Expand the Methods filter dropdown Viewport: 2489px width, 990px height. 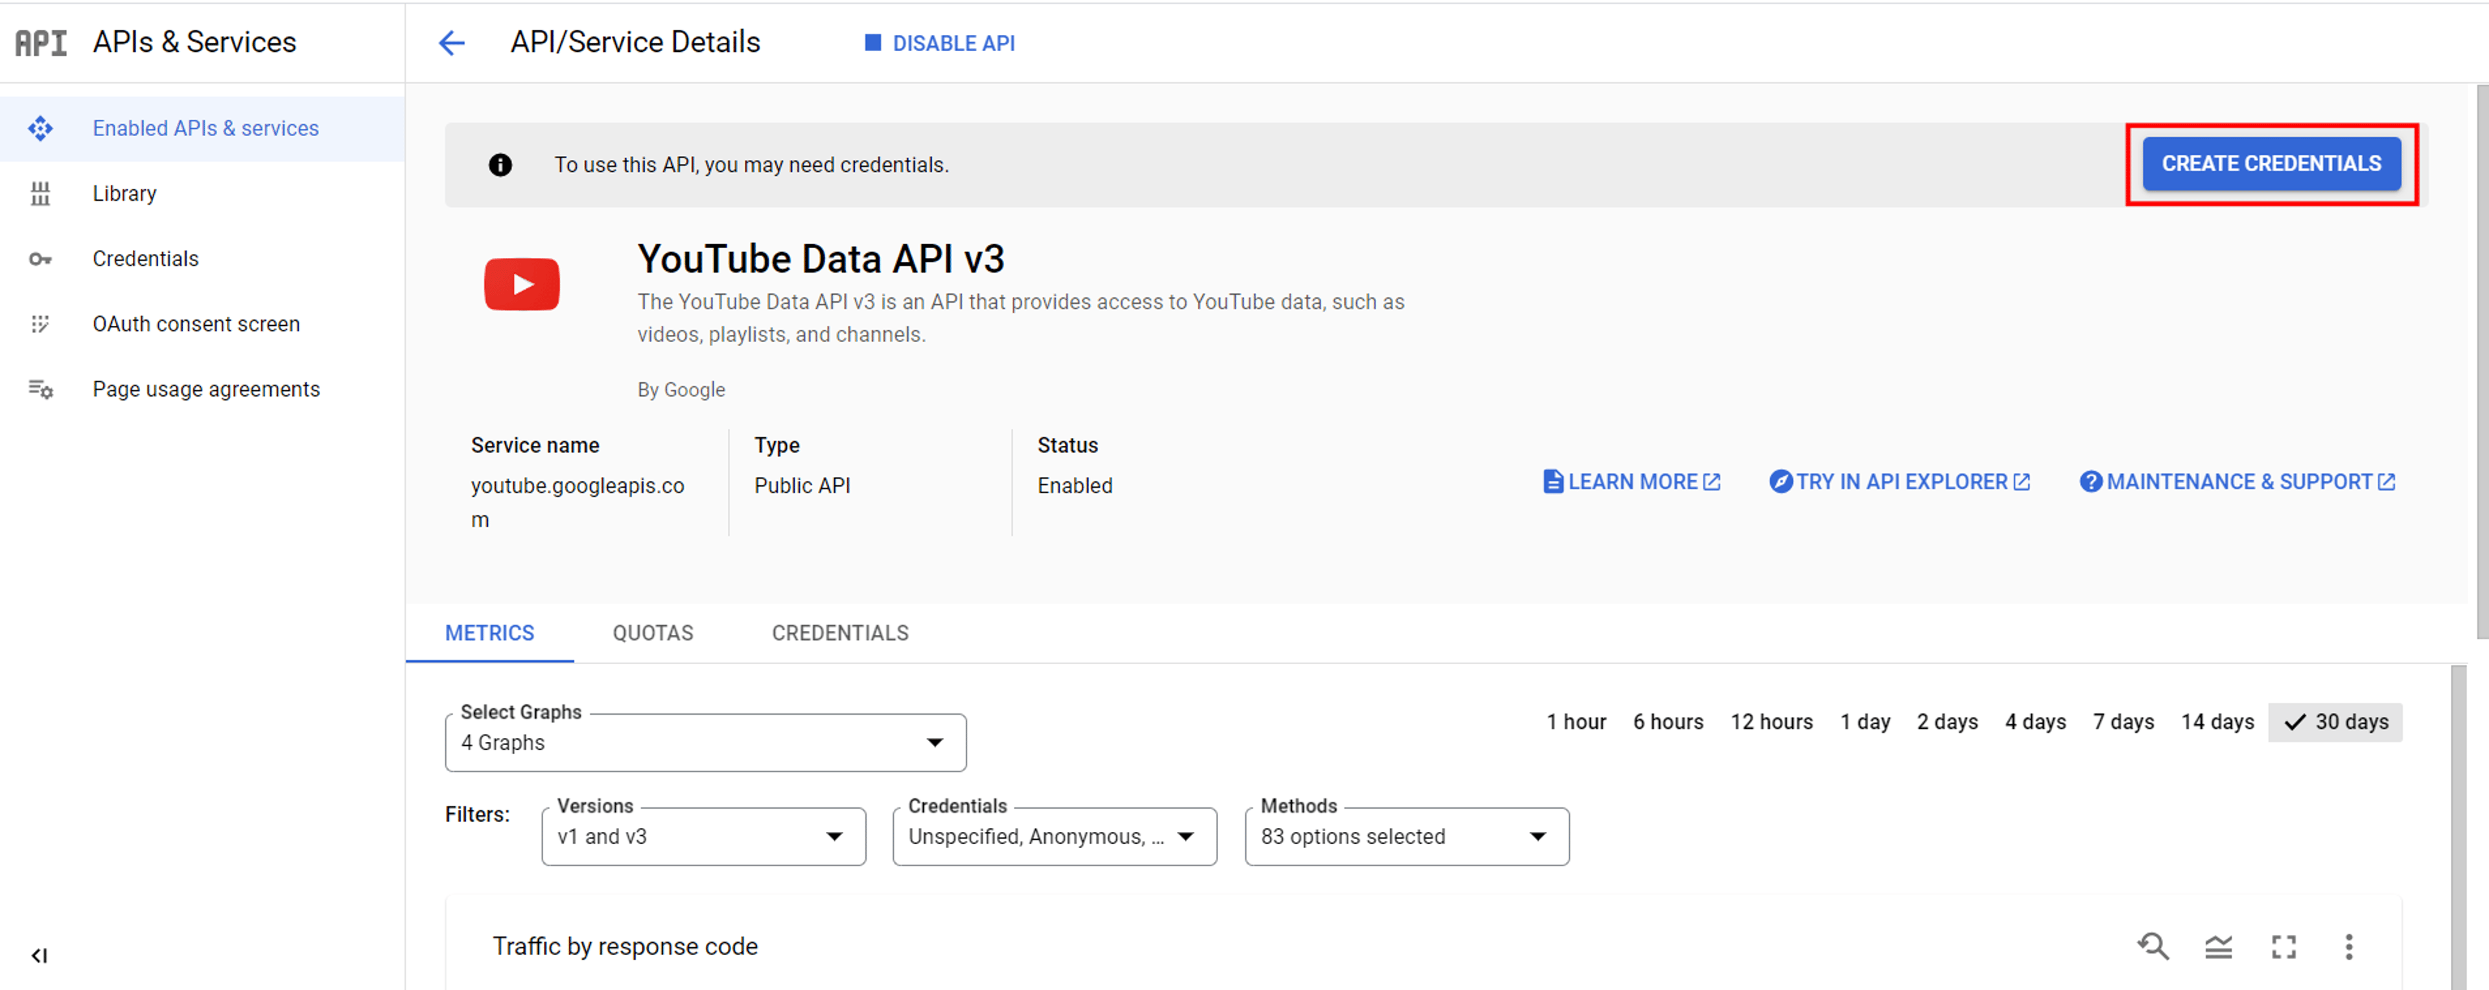pos(1407,836)
